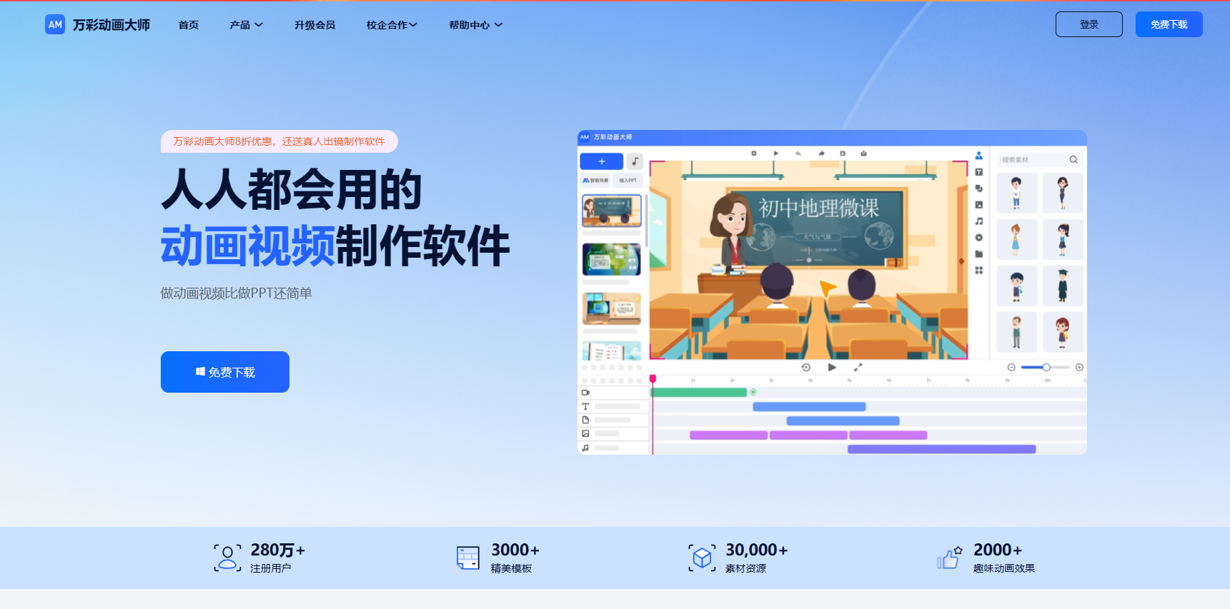The image size is (1230, 609).
Task: Open the four-squares grid sidebar icon
Action: (x=979, y=271)
